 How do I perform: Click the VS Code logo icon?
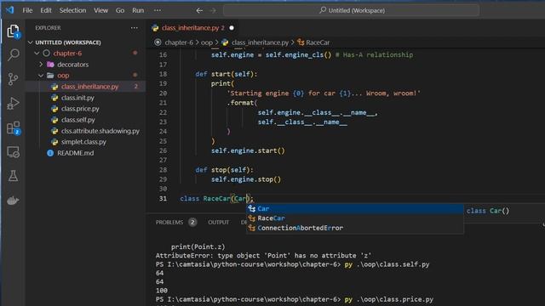(9, 10)
